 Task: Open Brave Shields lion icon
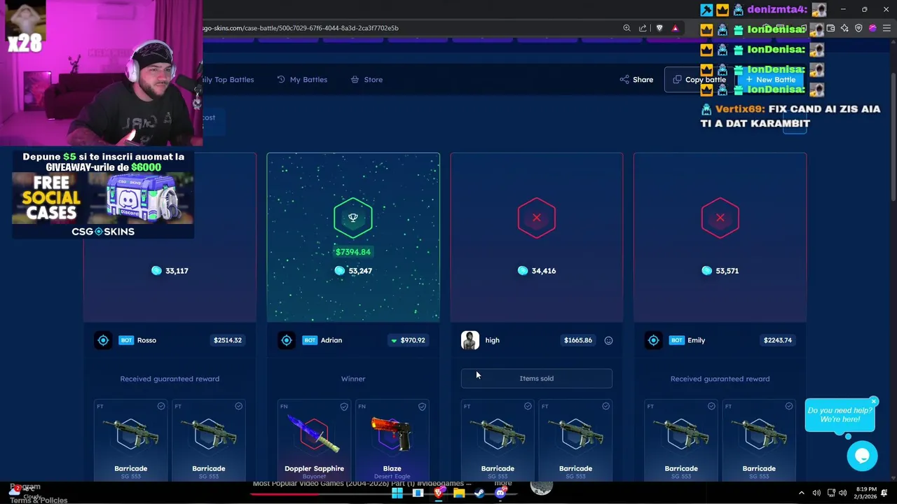[x=659, y=28]
